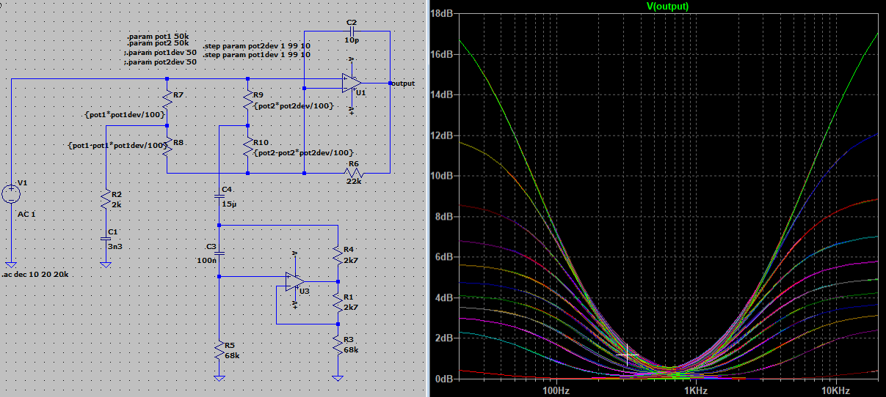Select capacitor C4 symbol
Viewport: 886px width, 397px height.
point(219,197)
